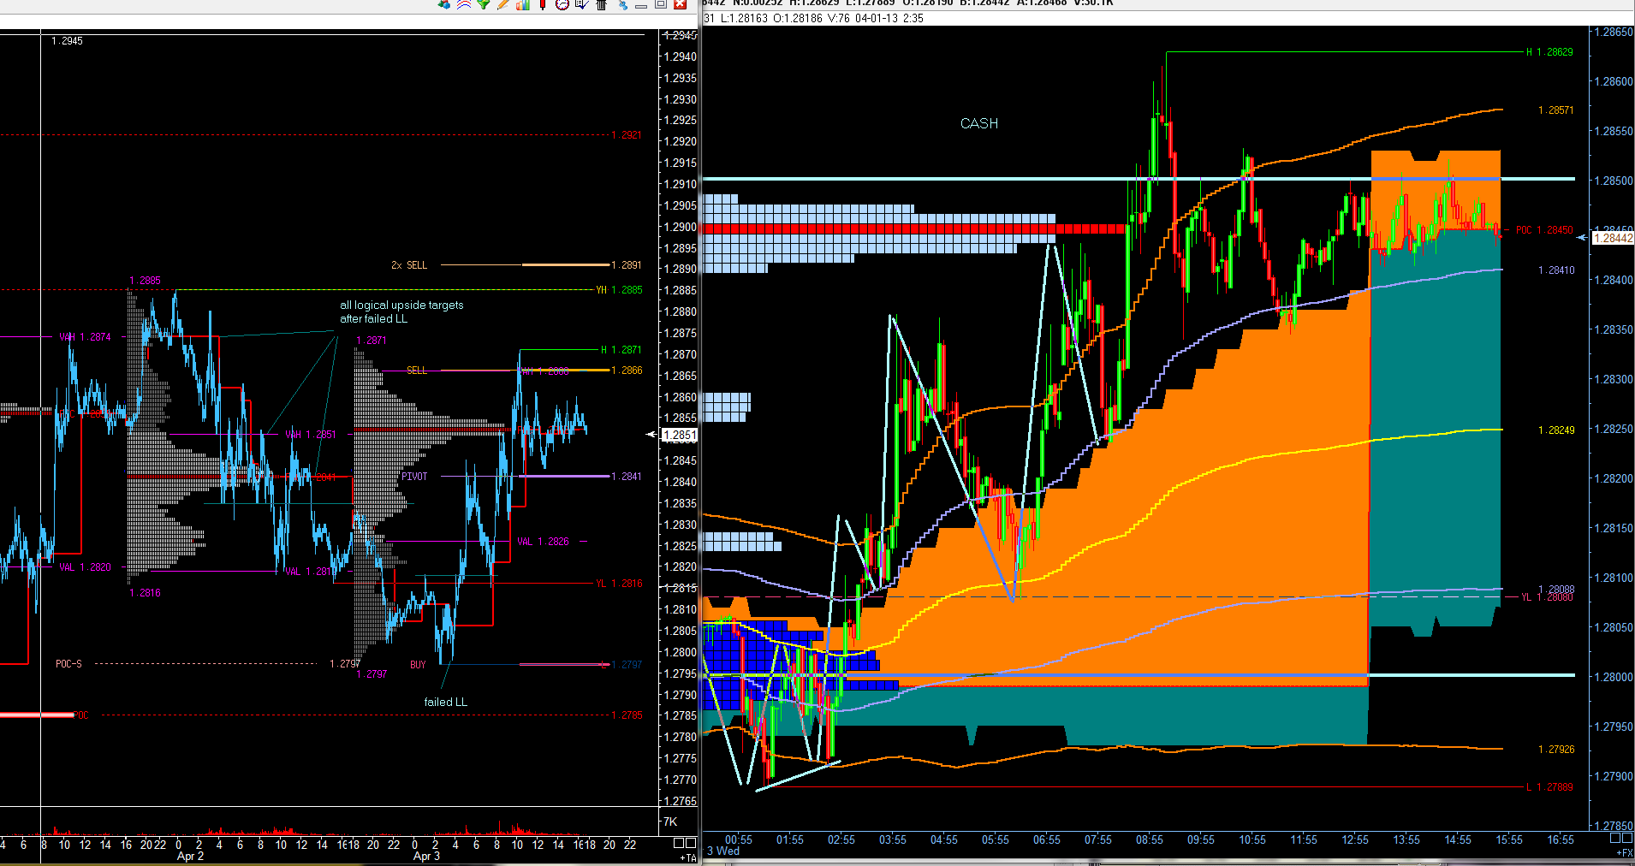1635x866 pixels.
Task: Click the +TA button on left chart
Action: [x=688, y=857]
